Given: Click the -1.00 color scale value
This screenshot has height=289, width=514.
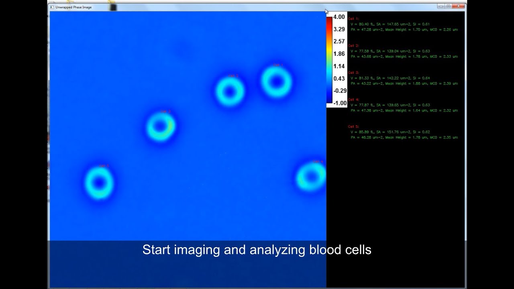Looking at the screenshot, I should tap(340, 103).
